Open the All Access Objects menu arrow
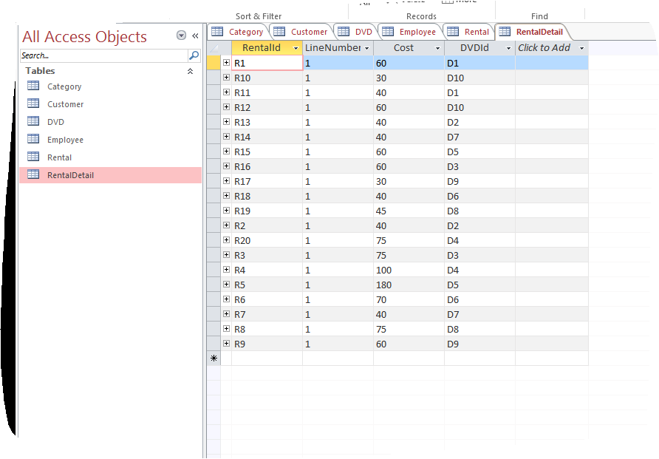Screen dimensions: 659x459 (x=180, y=35)
